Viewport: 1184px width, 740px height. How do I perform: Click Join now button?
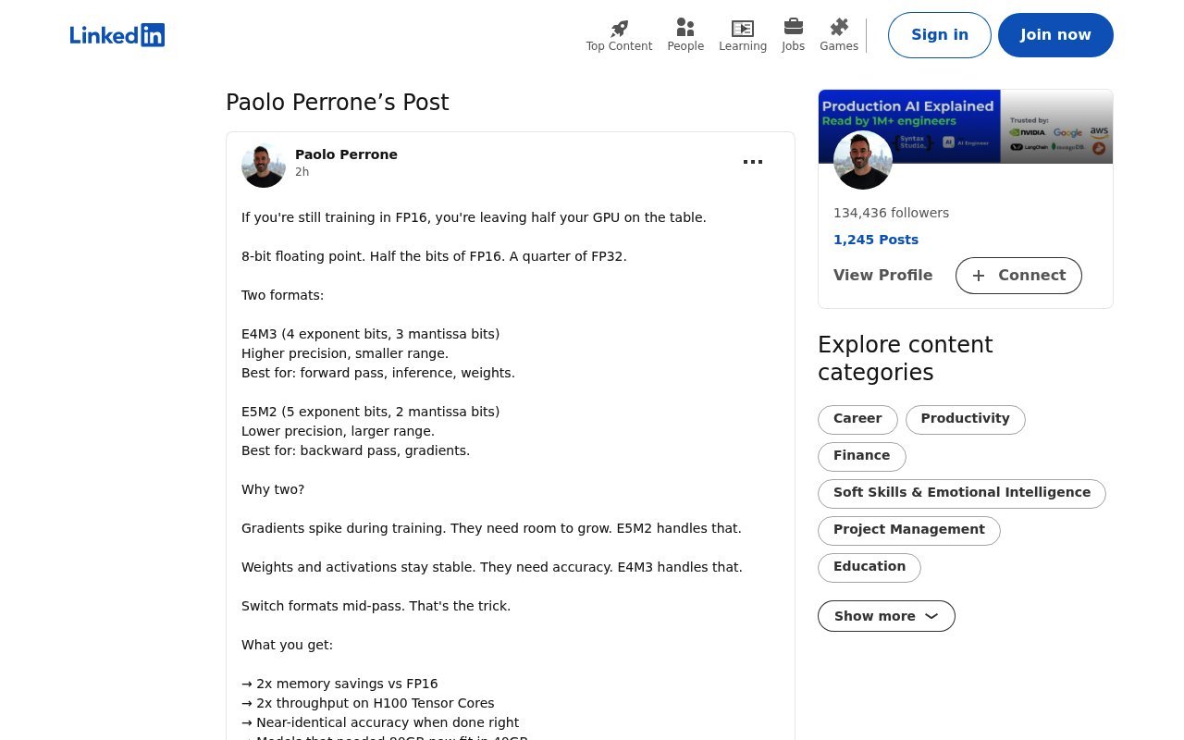[x=1055, y=35]
